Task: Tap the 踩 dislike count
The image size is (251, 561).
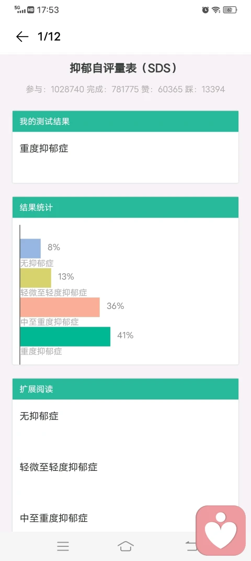Action: tap(205, 89)
